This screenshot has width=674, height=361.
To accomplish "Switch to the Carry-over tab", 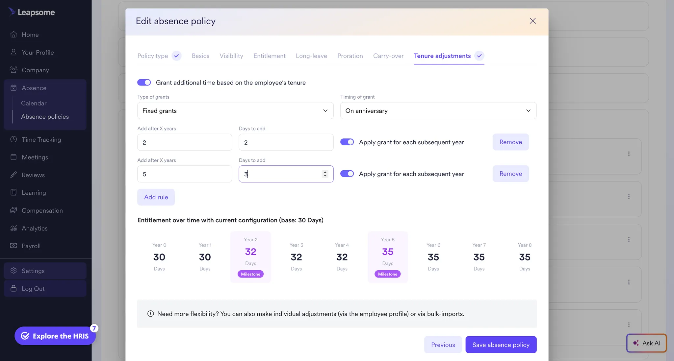I will (x=388, y=56).
